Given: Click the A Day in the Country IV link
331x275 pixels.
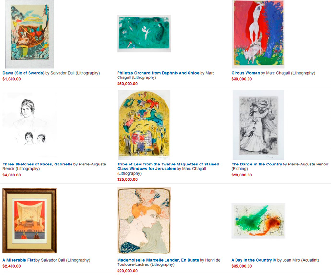Looking at the screenshot, I should (x=254, y=260).
